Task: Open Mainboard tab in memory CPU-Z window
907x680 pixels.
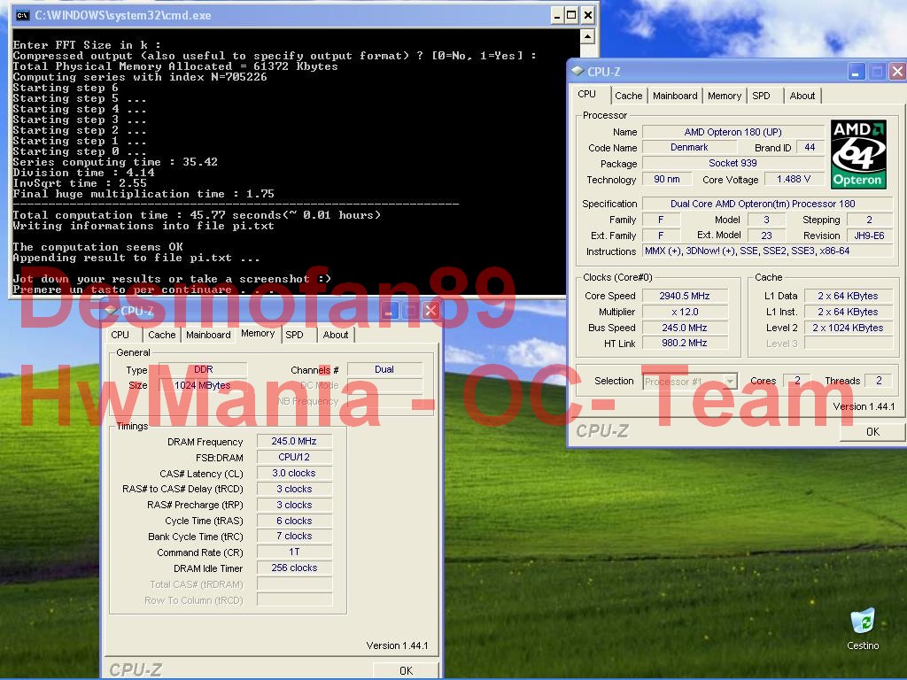Action: pyautogui.click(x=208, y=335)
